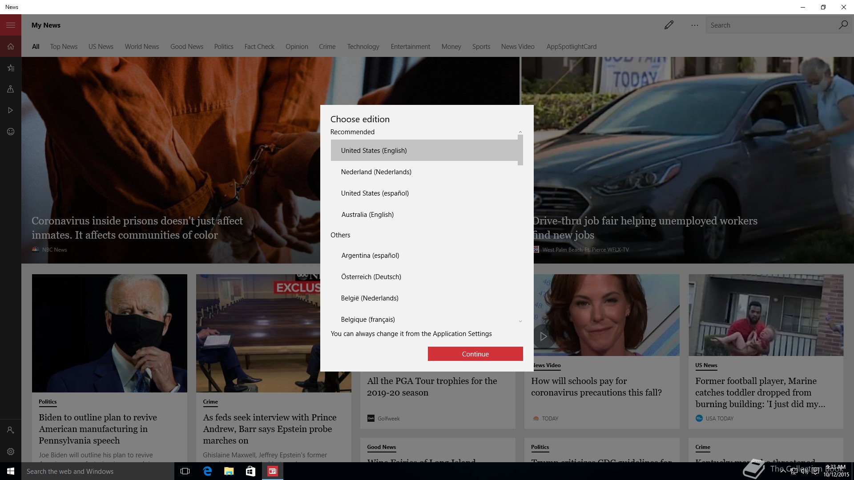Open Settings gear in sidebar
Screen dimensions: 854x480
coord(11,452)
